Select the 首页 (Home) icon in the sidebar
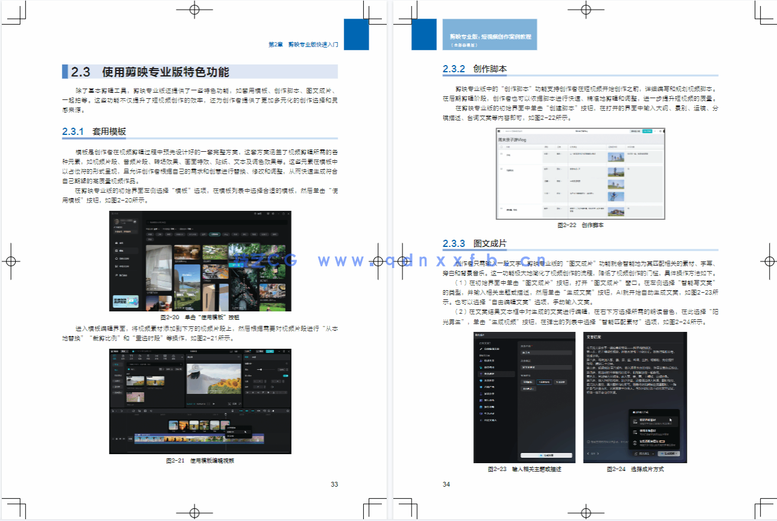777x521 pixels. 116,243
